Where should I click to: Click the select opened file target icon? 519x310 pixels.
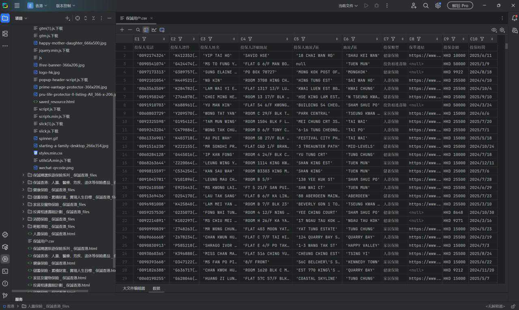click(77, 18)
